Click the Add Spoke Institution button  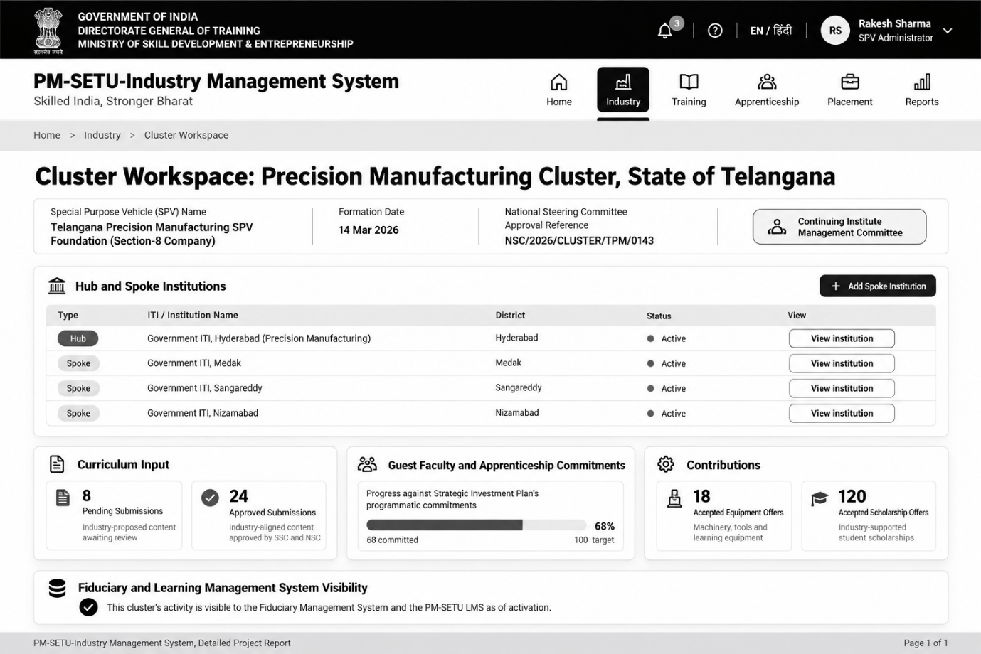tap(878, 286)
